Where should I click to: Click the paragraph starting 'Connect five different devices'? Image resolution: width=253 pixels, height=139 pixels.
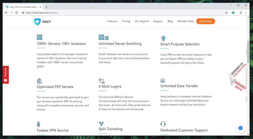pos(124,103)
